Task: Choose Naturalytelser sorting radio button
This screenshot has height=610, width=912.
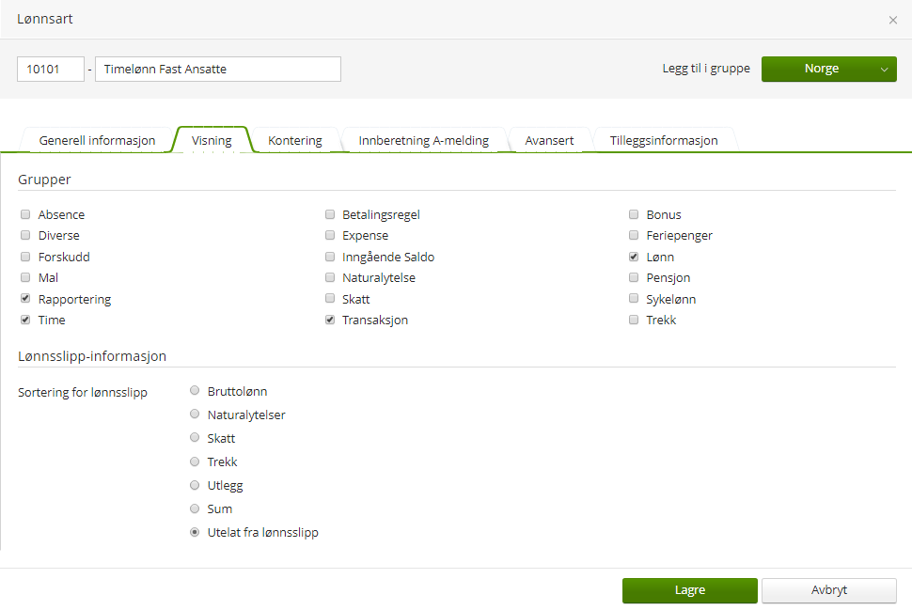Action: [x=195, y=414]
